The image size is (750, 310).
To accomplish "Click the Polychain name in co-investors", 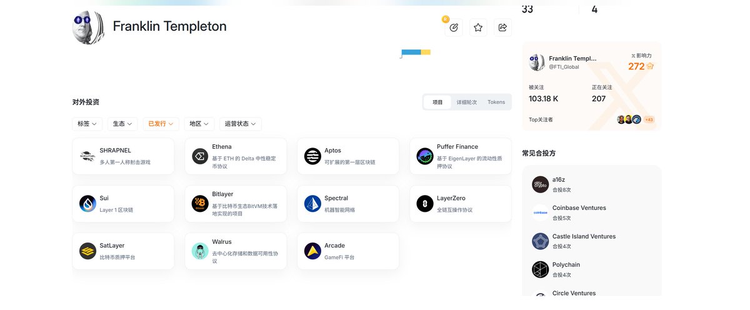I will (x=566, y=265).
